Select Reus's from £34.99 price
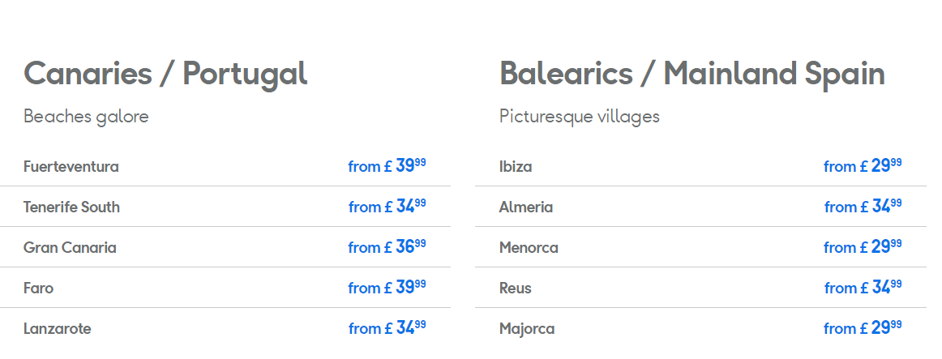 point(863,288)
